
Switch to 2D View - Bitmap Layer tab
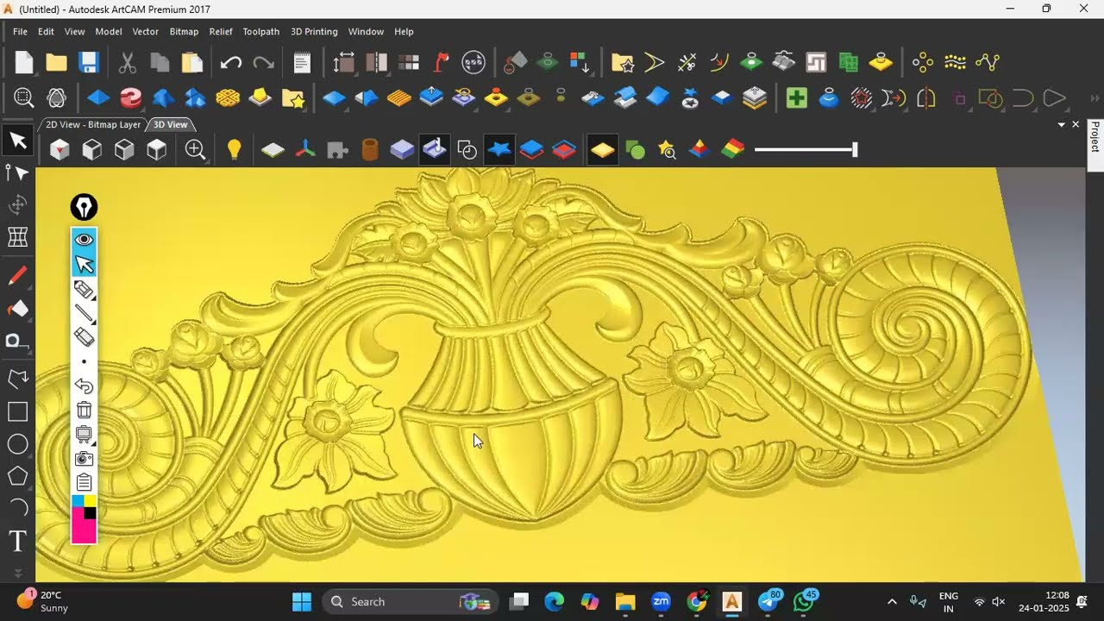point(93,125)
